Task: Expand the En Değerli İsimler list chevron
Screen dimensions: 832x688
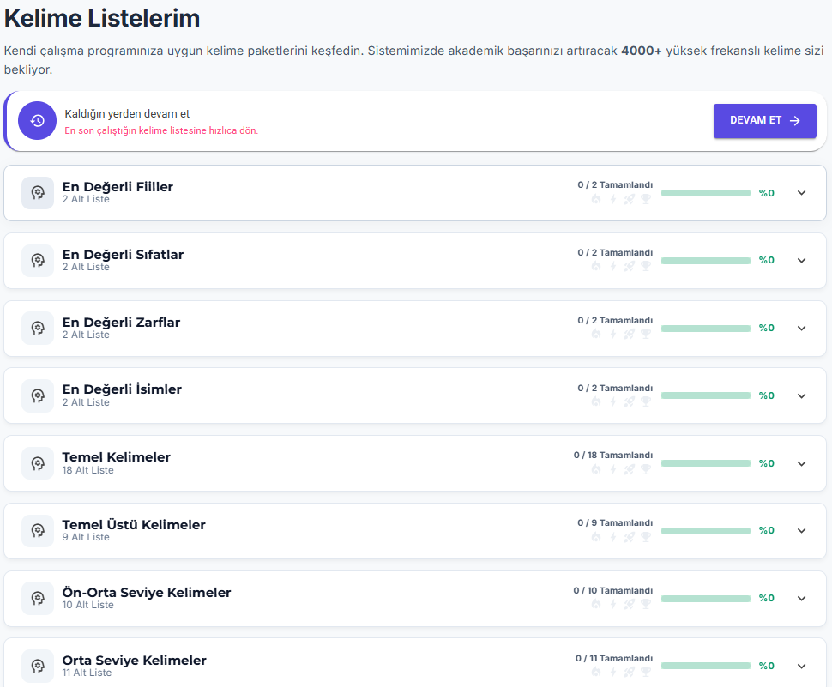Action: [x=802, y=395]
